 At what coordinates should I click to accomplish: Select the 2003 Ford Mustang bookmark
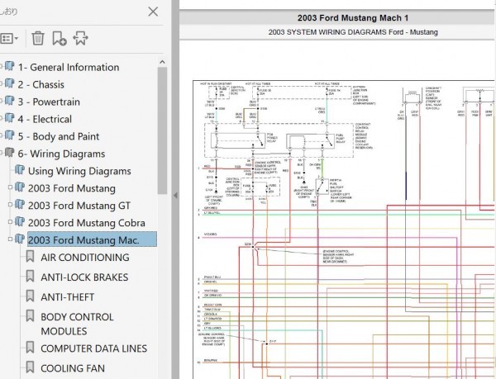71,188
